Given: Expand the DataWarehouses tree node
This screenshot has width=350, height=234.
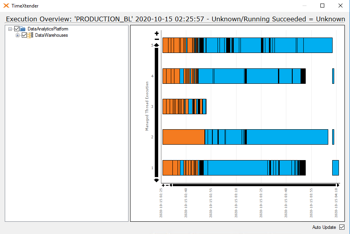Looking at the screenshot, I should (17, 35).
